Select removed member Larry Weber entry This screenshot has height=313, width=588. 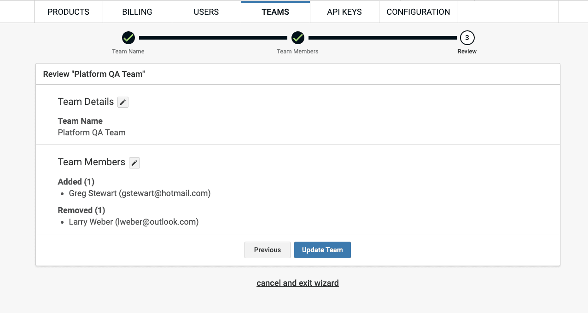tap(134, 222)
